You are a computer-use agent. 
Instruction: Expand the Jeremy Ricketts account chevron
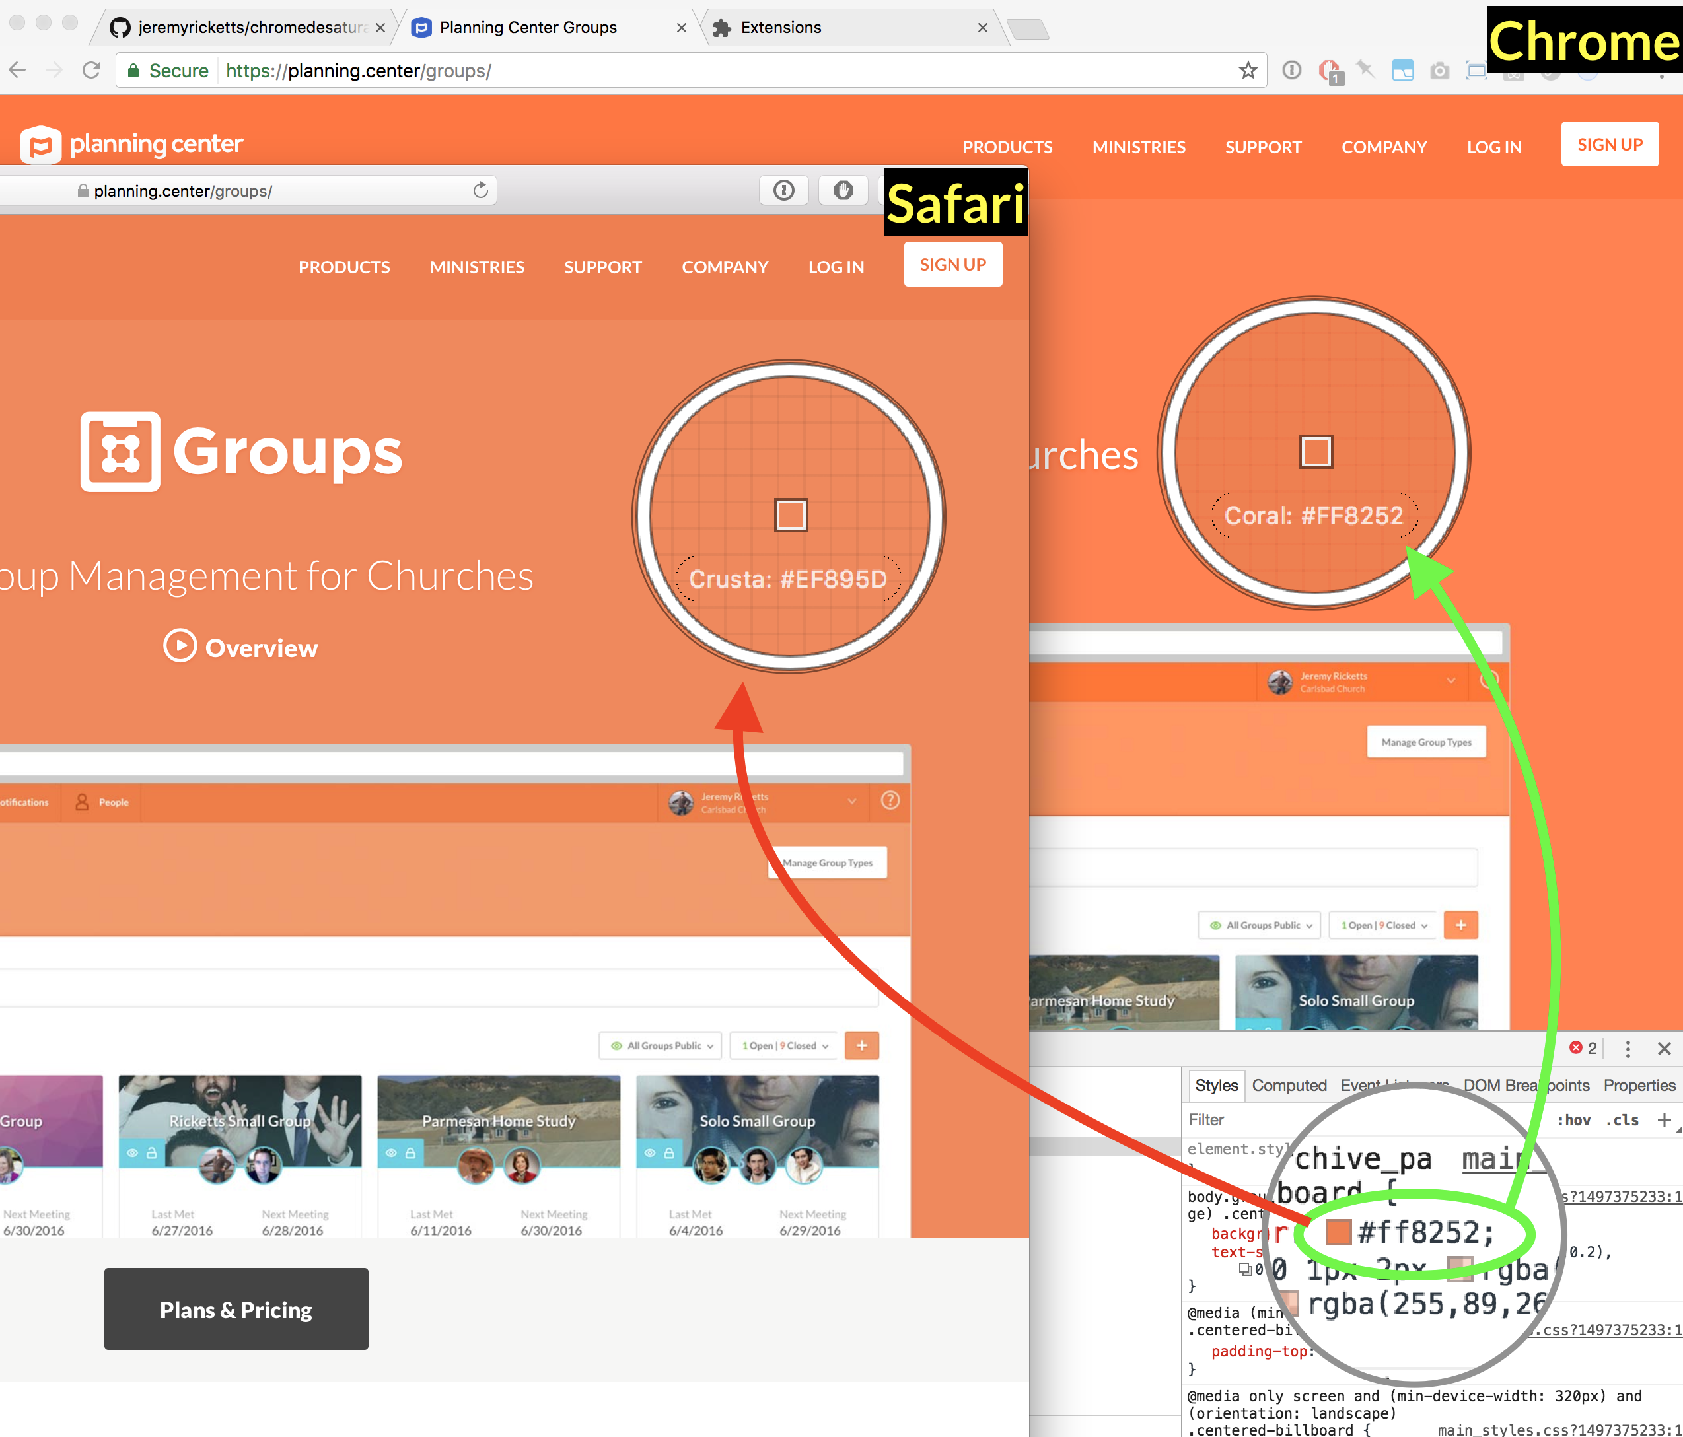[852, 801]
